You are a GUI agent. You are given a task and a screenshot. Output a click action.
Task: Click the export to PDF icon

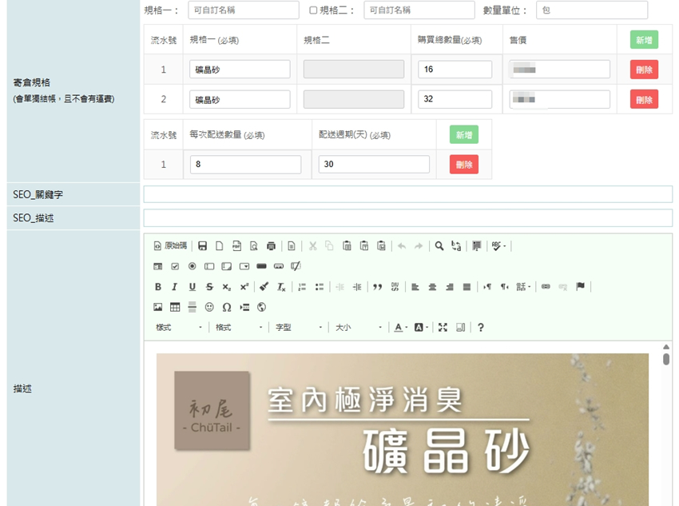pyautogui.click(x=236, y=246)
